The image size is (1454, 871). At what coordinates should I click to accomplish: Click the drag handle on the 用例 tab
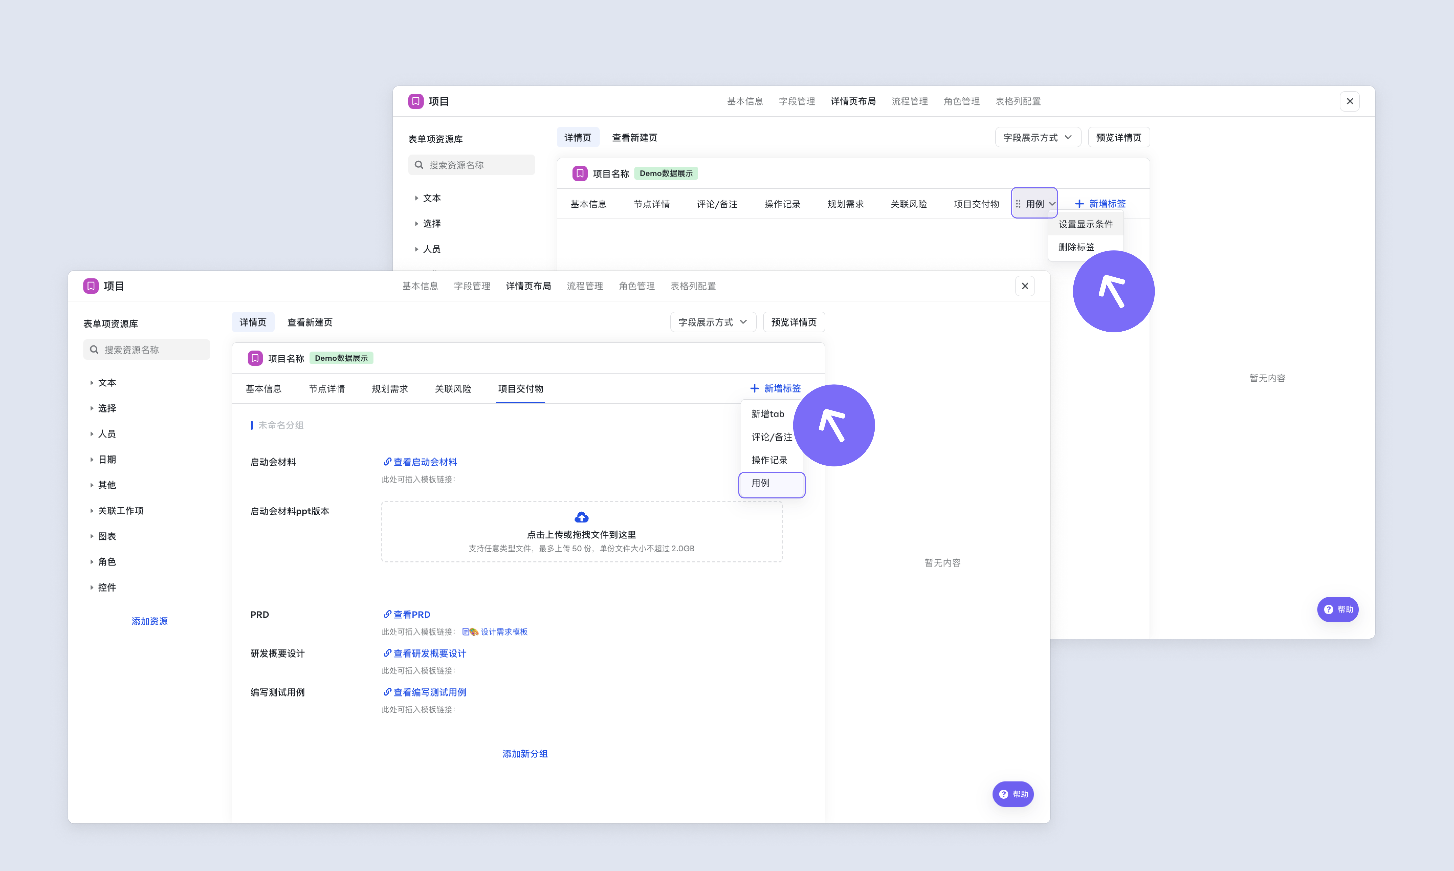[1018, 204]
